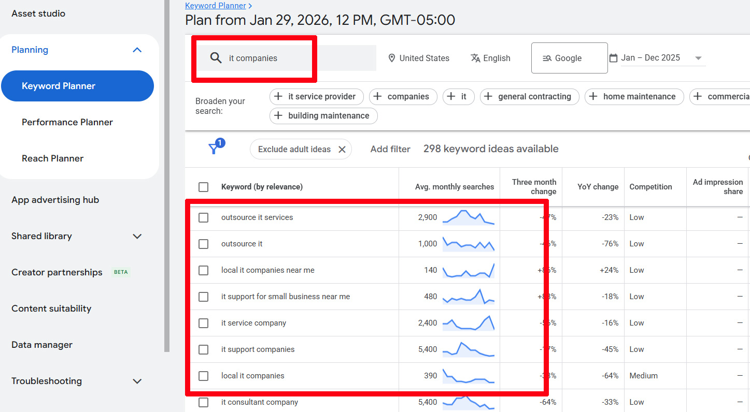This screenshot has width=750, height=412.
Task: Expand the Shared library section
Action: pos(137,237)
